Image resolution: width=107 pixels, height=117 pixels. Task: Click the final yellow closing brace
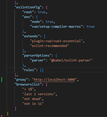click(8, 113)
